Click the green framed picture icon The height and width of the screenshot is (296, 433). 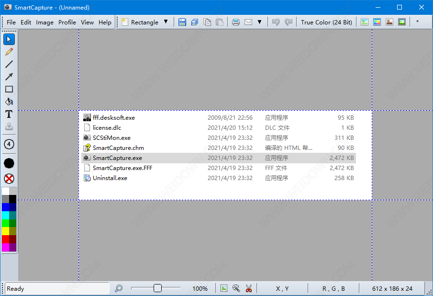(x=402, y=22)
